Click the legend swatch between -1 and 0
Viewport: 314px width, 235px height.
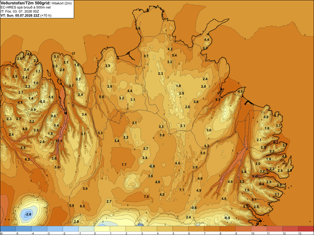[x=86, y=229]
